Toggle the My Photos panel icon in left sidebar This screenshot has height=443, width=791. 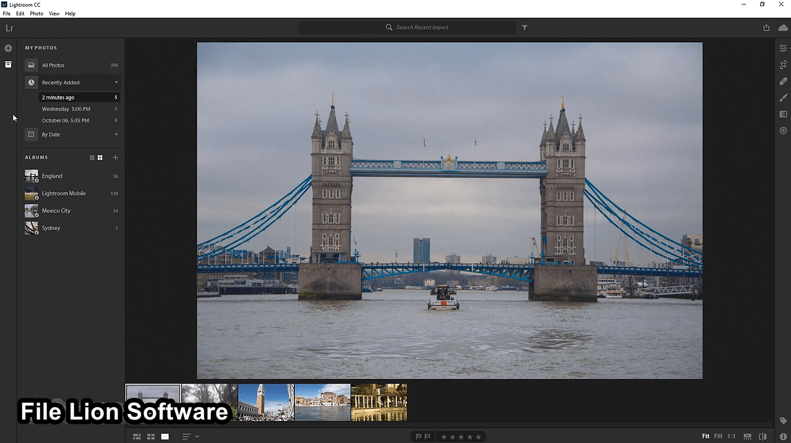click(x=8, y=64)
